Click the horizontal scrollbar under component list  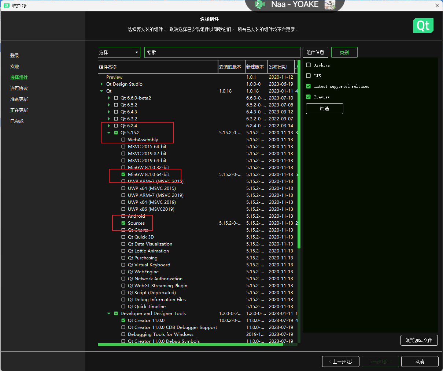pos(190,344)
